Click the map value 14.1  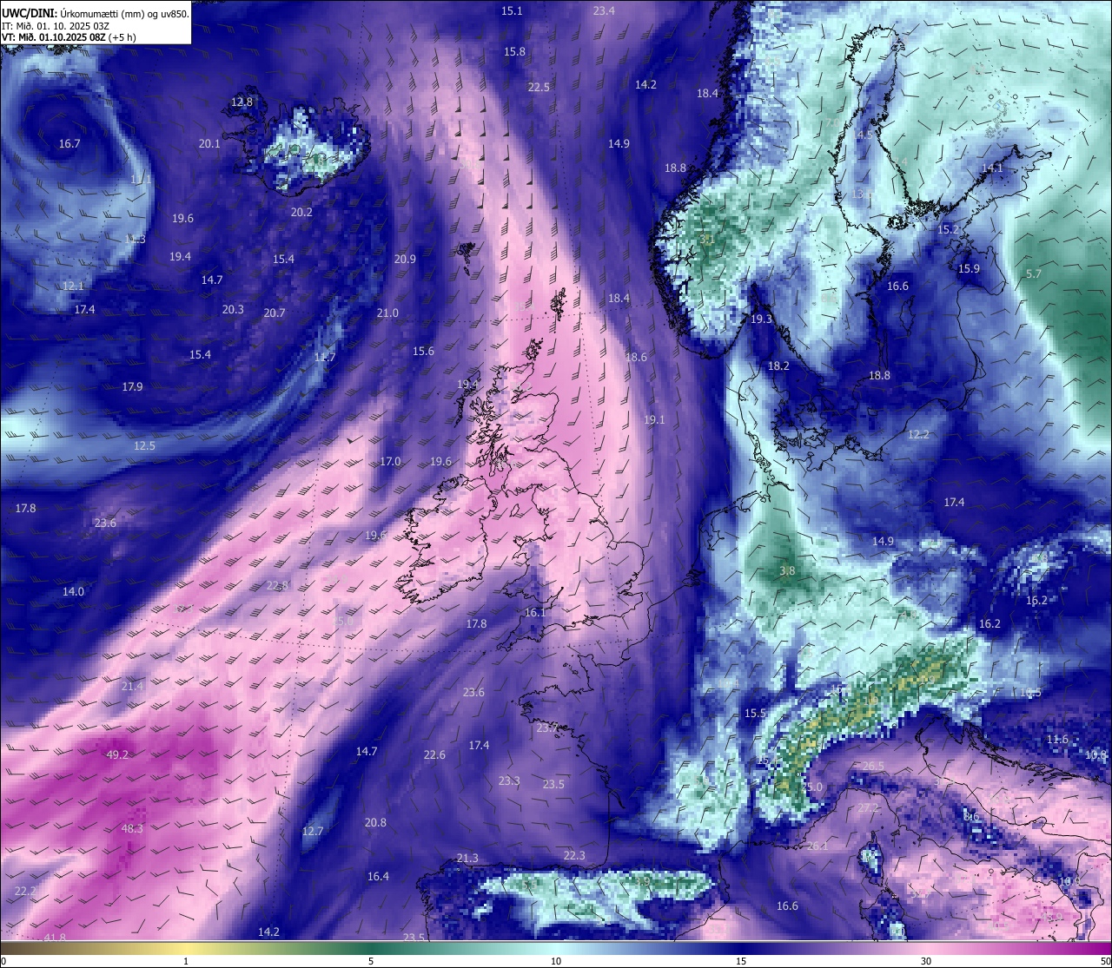(991, 168)
